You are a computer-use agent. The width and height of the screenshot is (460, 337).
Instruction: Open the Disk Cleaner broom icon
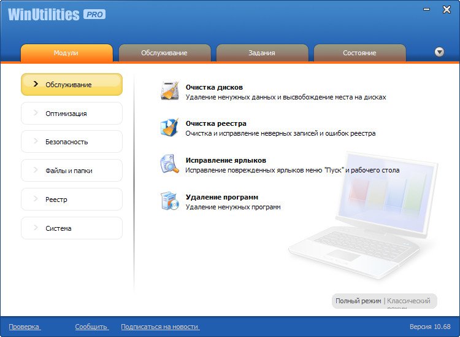click(x=169, y=91)
